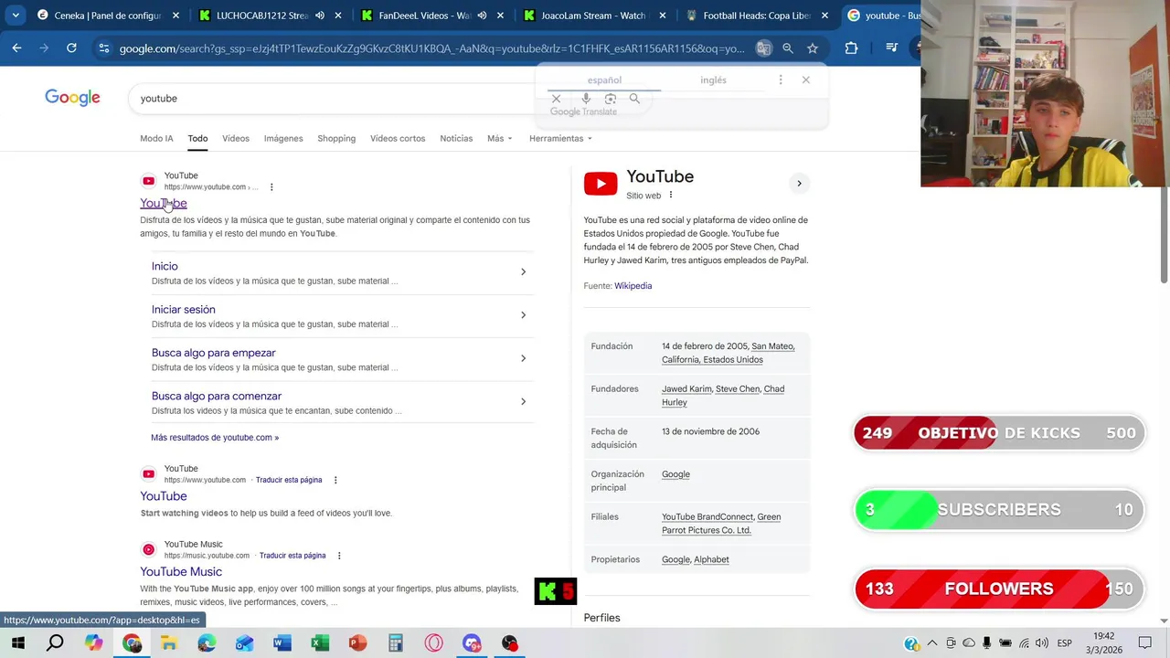The height and width of the screenshot is (658, 1170).
Task: Open Excel from the taskbar
Action: 320,643
